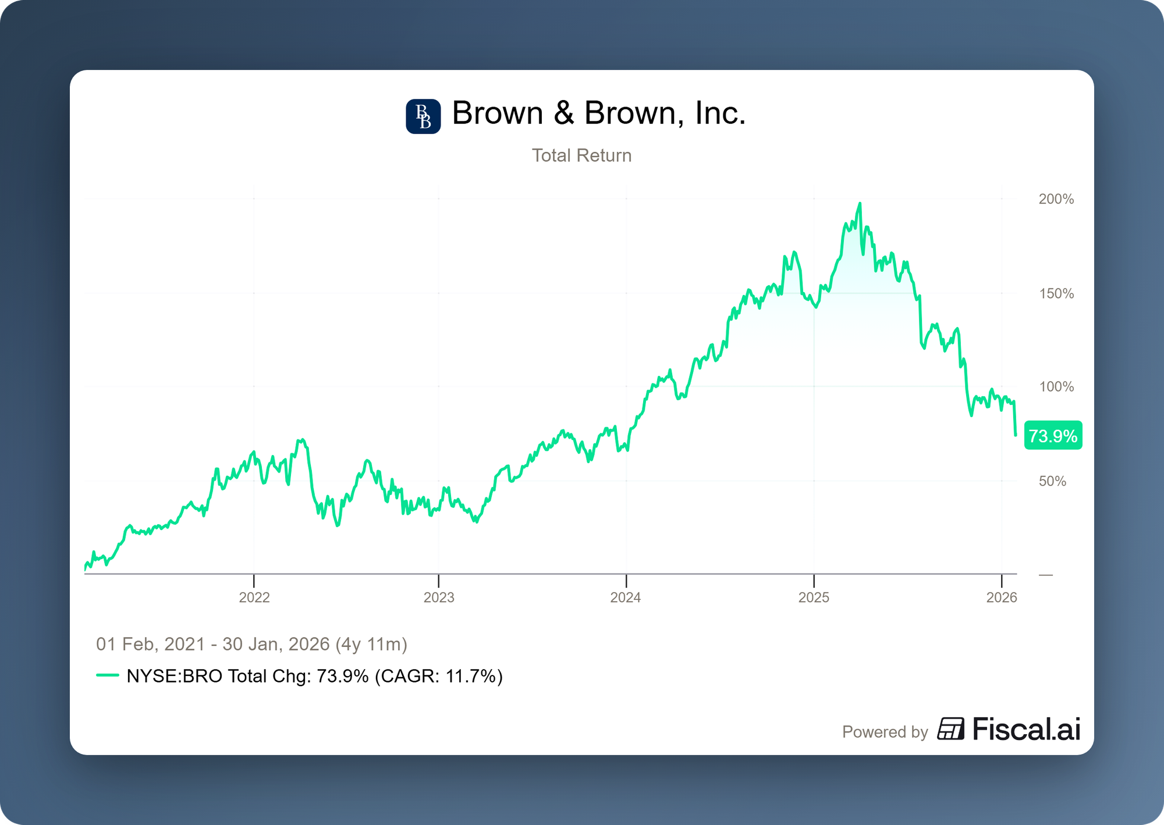This screenshot has height=825, width=1164.
Task: Click the 2022 x-axis label
Action: pyautogui.click(x=254, y=598)
